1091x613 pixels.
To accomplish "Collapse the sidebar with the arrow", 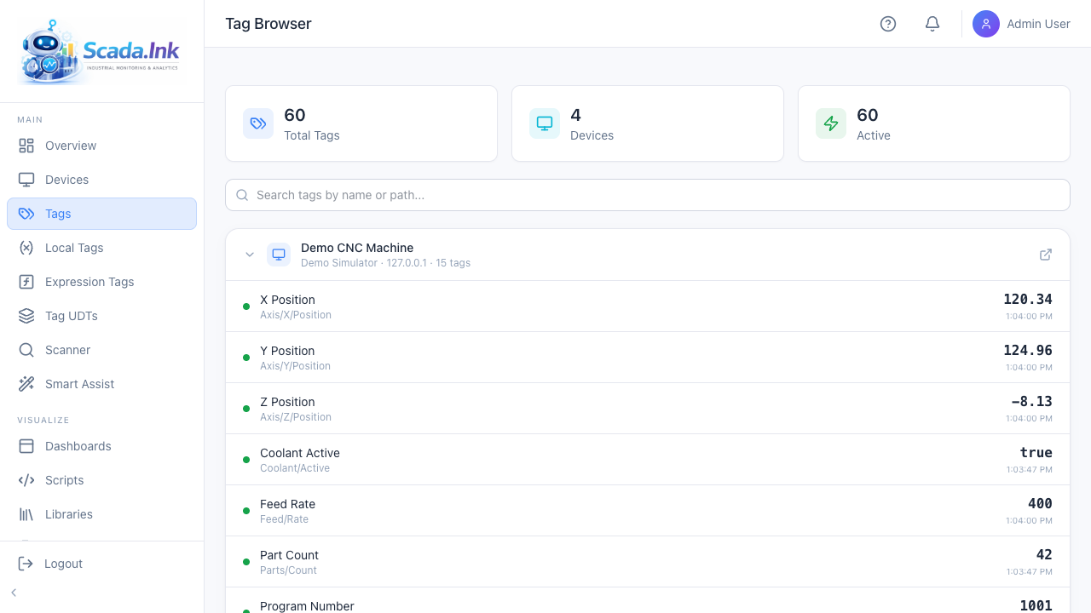I will click(14, 593).
